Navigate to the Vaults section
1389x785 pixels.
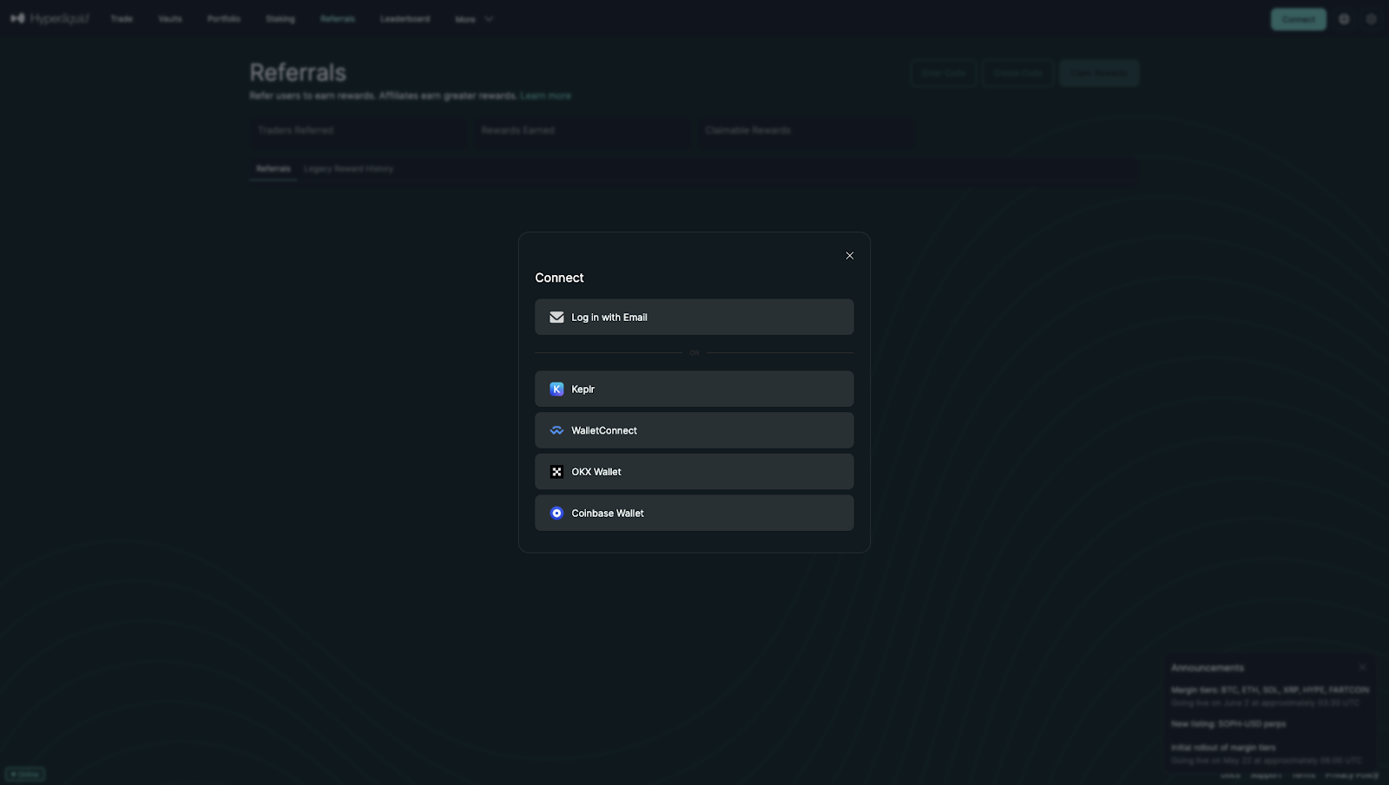[170, 18]
